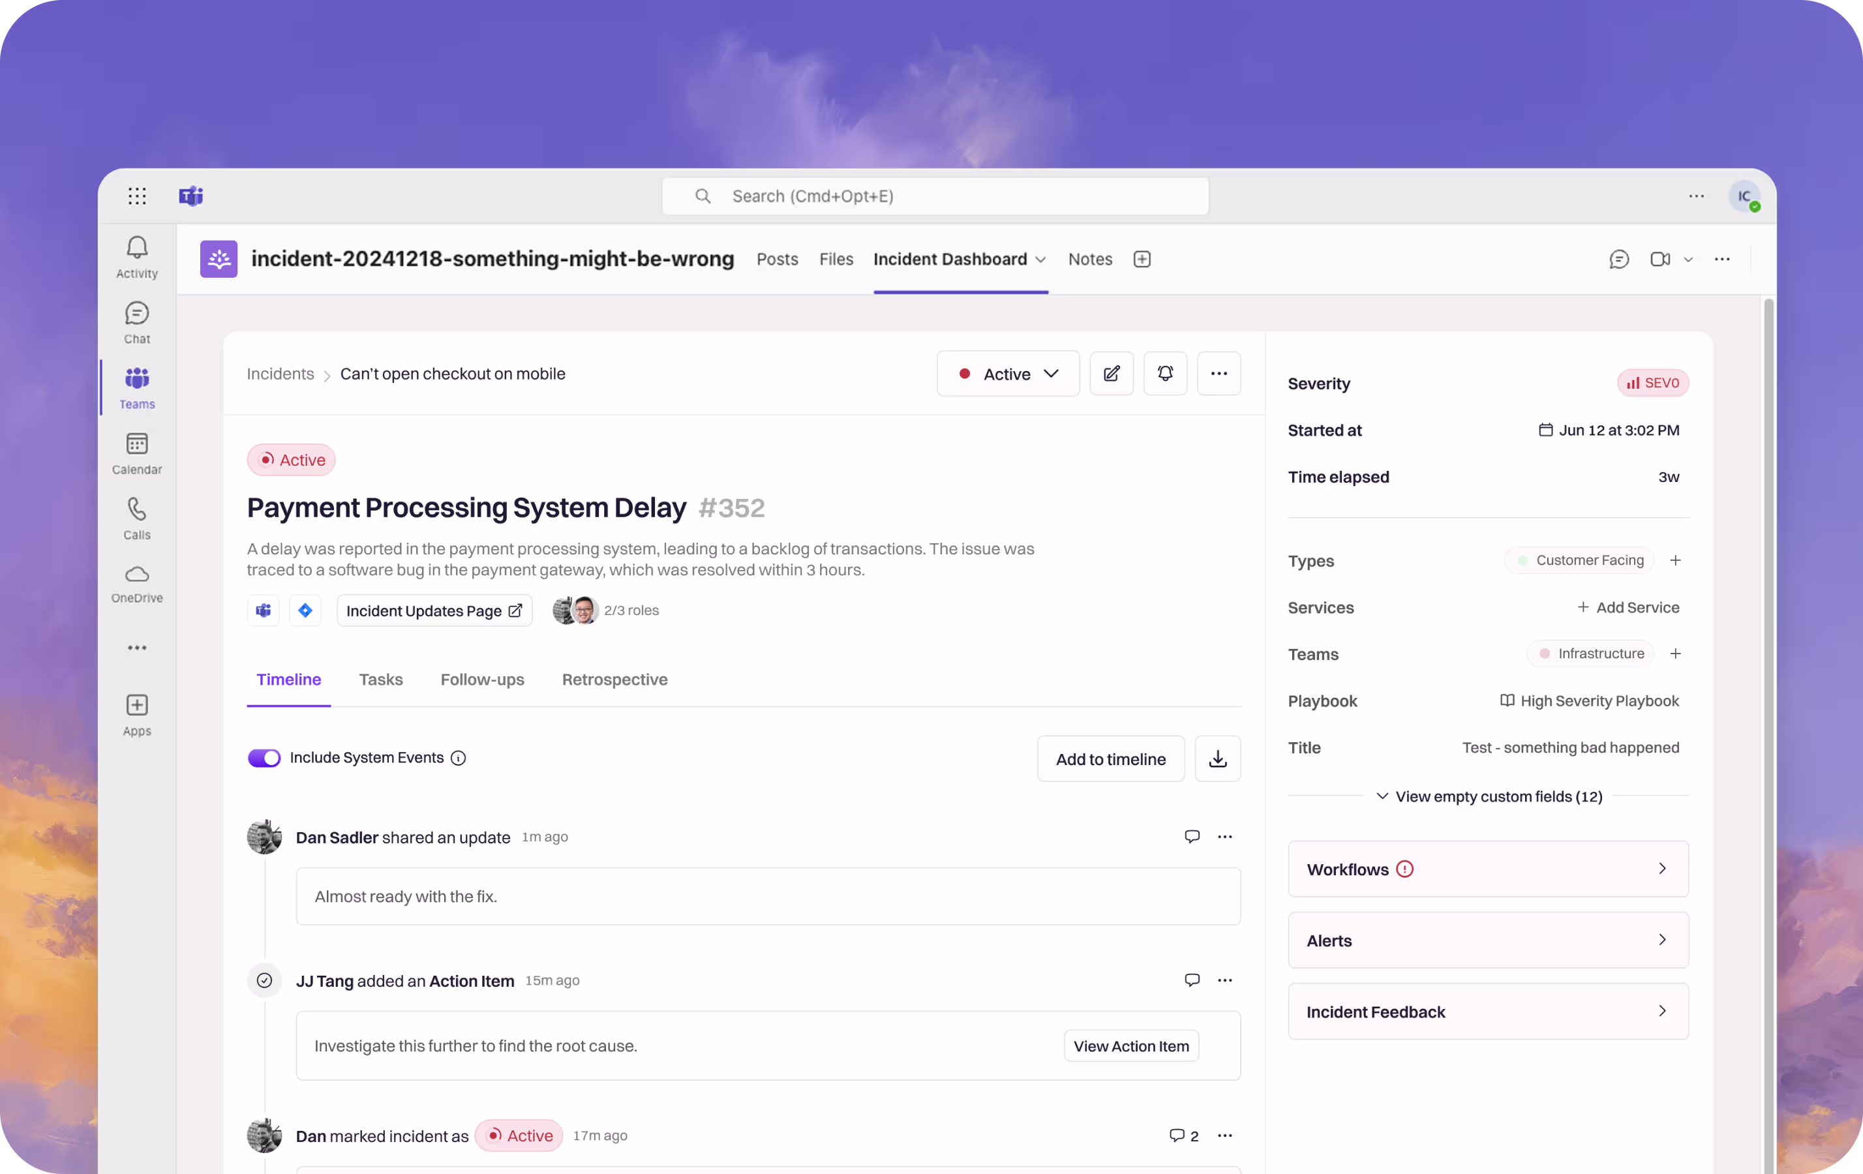Download the timeline with download icon
1863x1174 pixels.
1218,759
